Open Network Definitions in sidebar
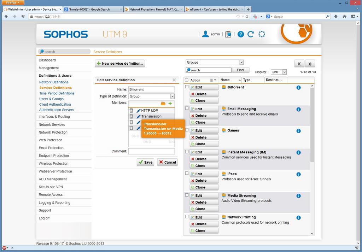This screenshot has width=362, height=252. 54,82
